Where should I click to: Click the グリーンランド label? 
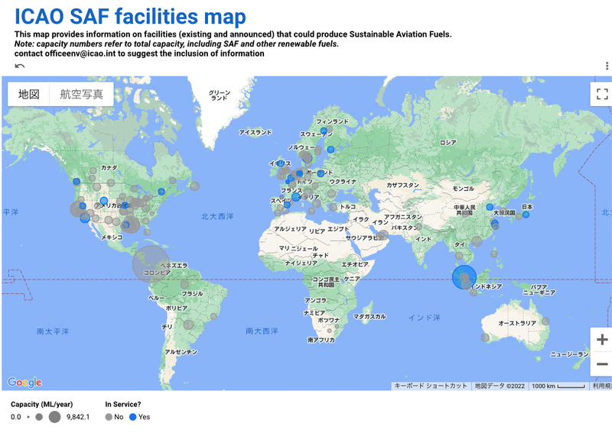[x=220, y=95]
